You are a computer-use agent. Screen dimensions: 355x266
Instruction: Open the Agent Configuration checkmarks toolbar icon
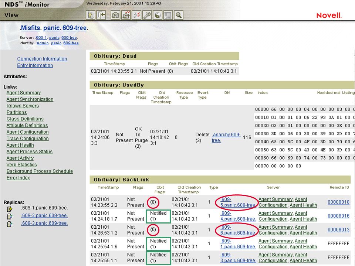(x=126, y=15)
